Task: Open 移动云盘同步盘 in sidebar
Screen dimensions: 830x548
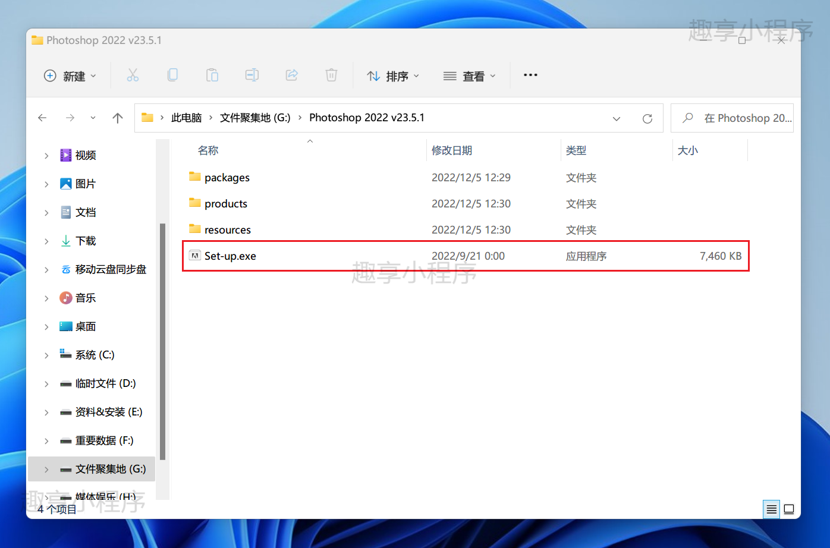Action: coord(111,269)
